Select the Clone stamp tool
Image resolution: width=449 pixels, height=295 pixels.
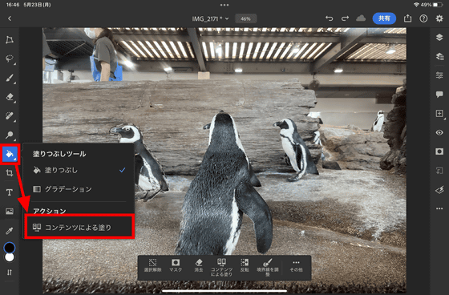10,135
